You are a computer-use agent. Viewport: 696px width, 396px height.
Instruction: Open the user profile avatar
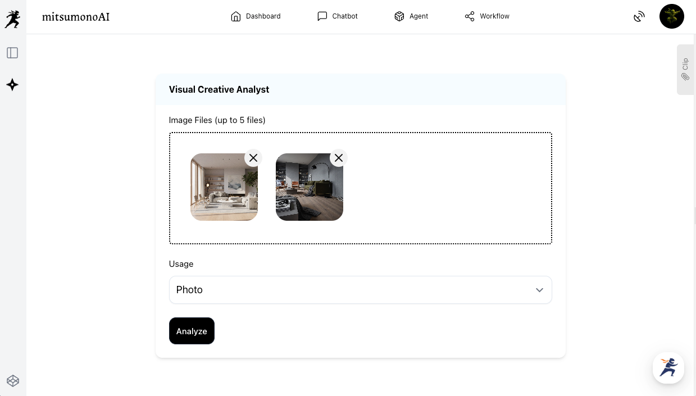tap(671, 16)
